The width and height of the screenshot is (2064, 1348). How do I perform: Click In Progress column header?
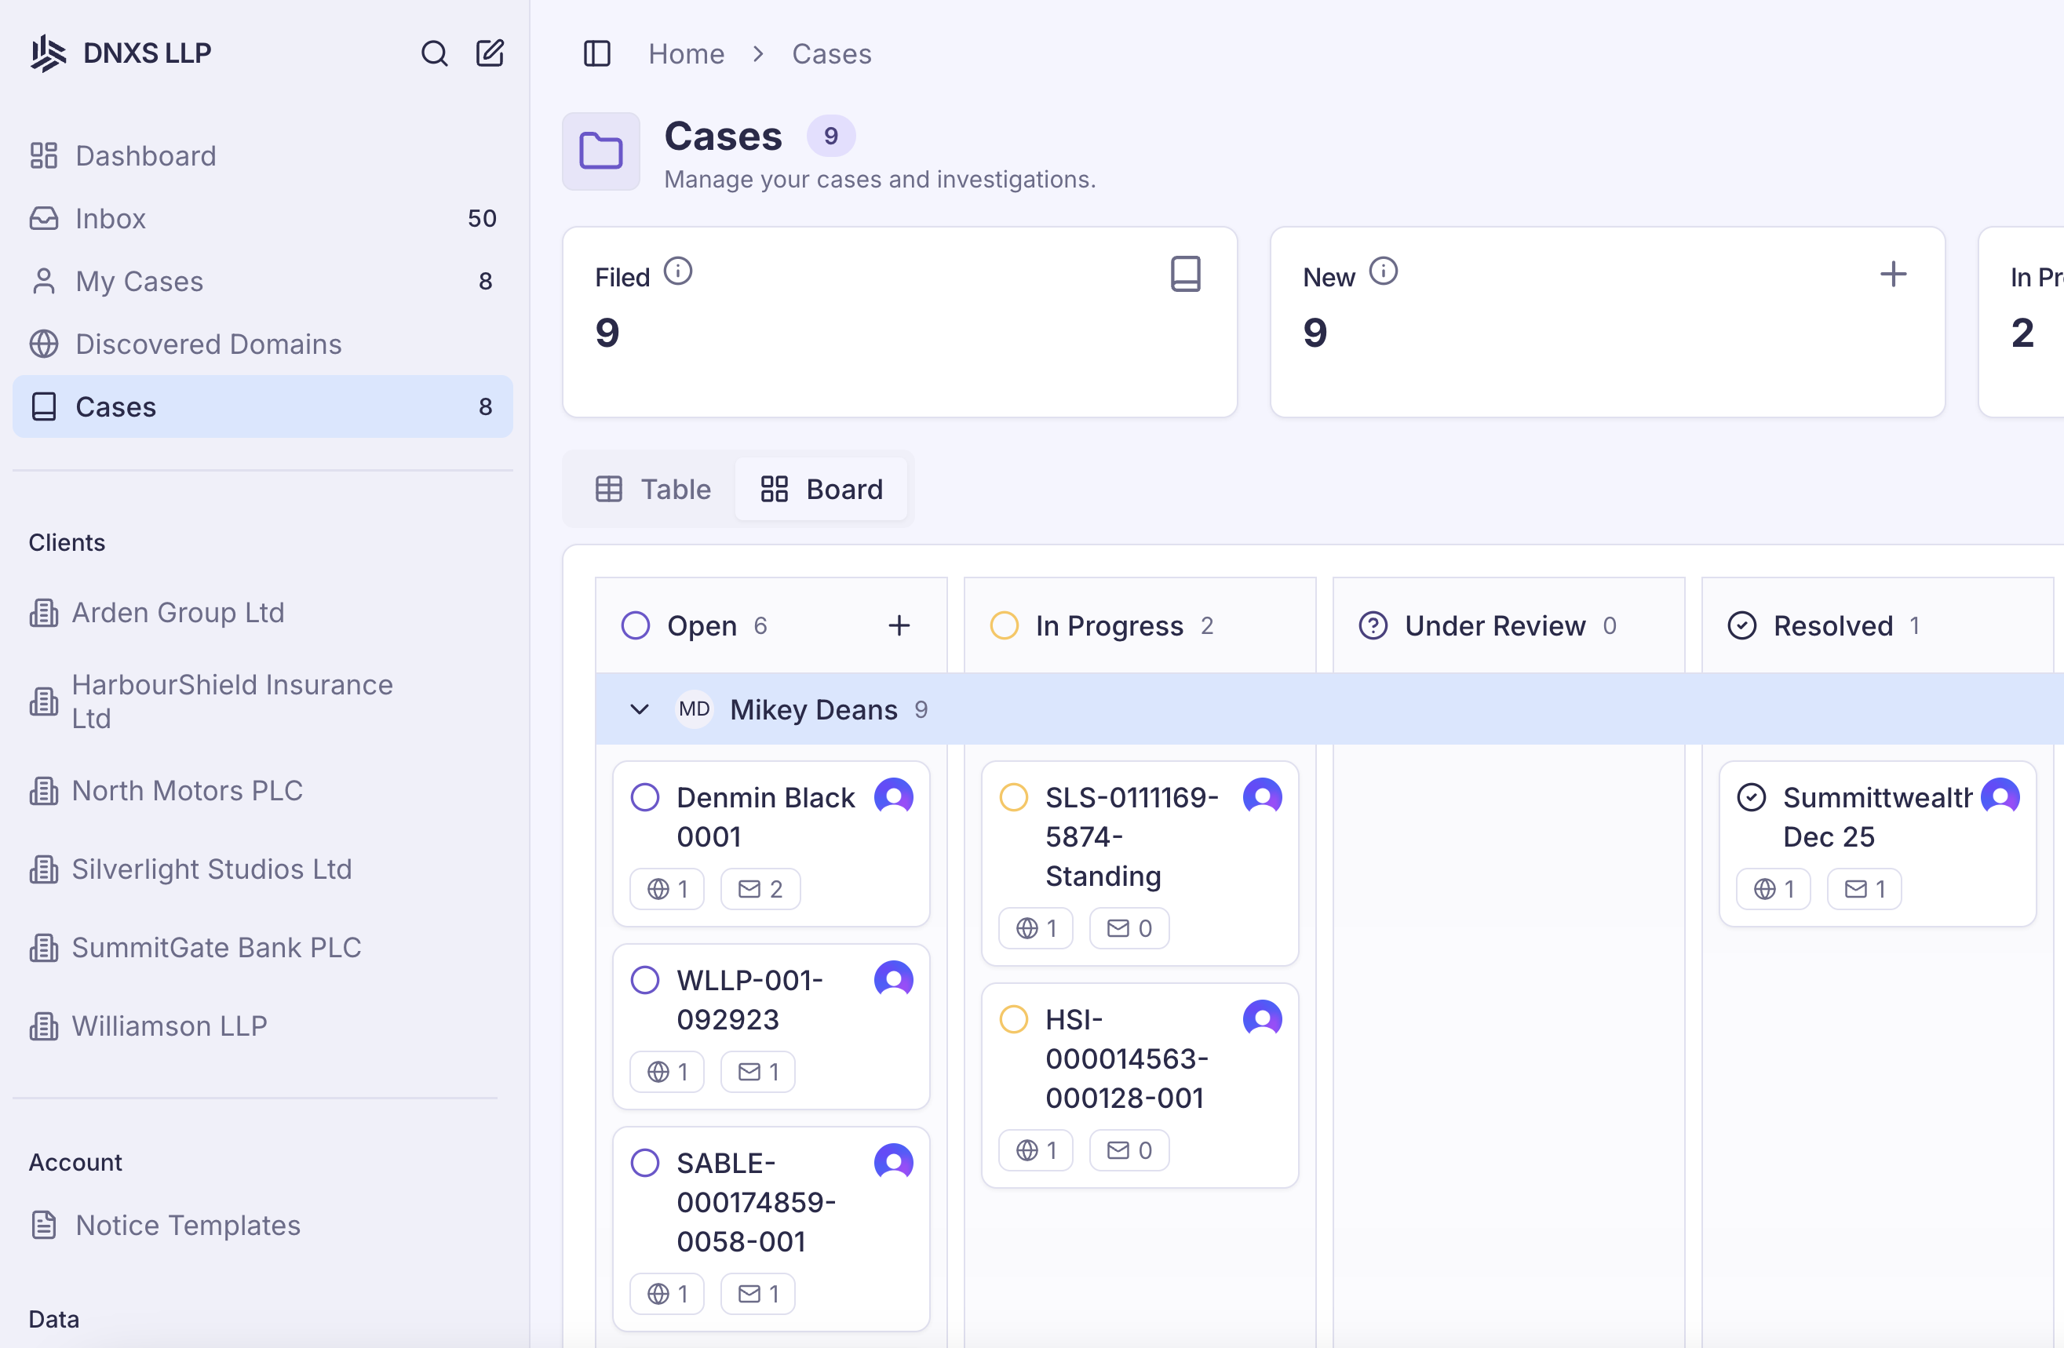(1108, 625)
